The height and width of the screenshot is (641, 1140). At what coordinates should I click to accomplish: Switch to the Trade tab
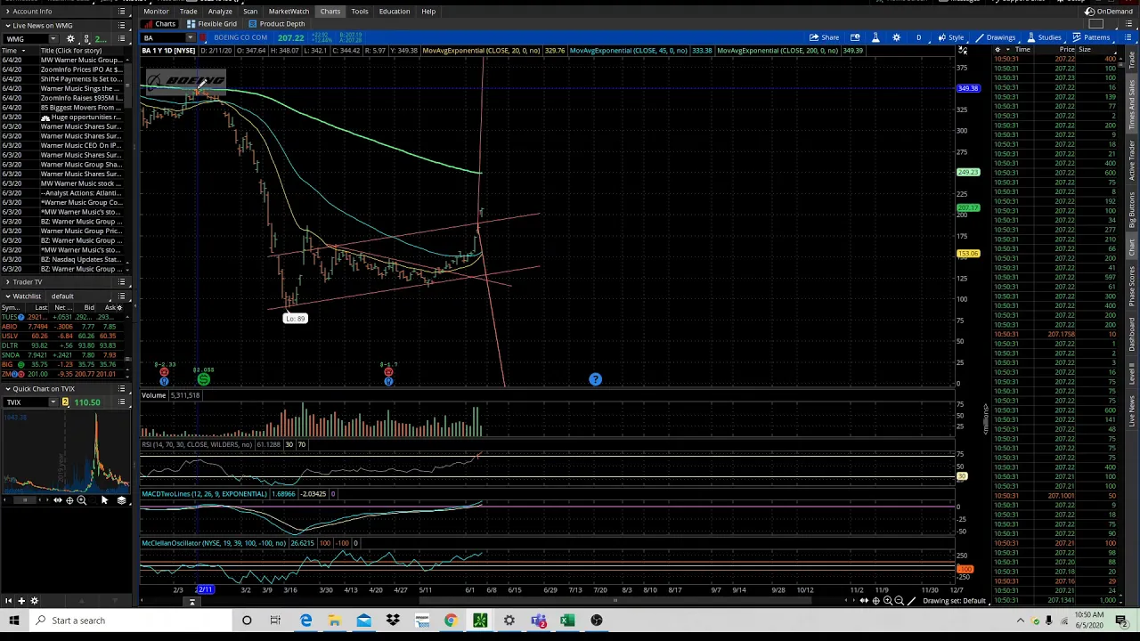tap(188, 12)
